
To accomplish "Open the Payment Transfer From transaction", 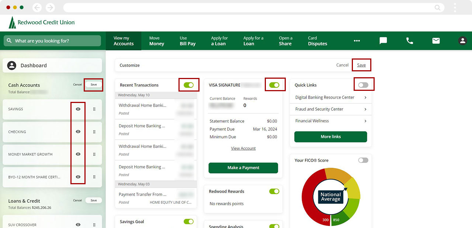I will [x=156, y=198].
